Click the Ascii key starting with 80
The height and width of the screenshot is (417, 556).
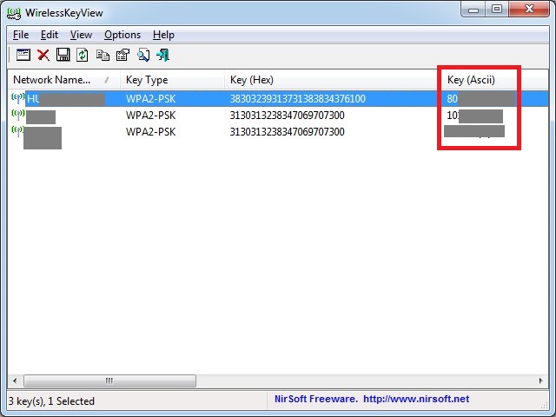click(480, 98)
